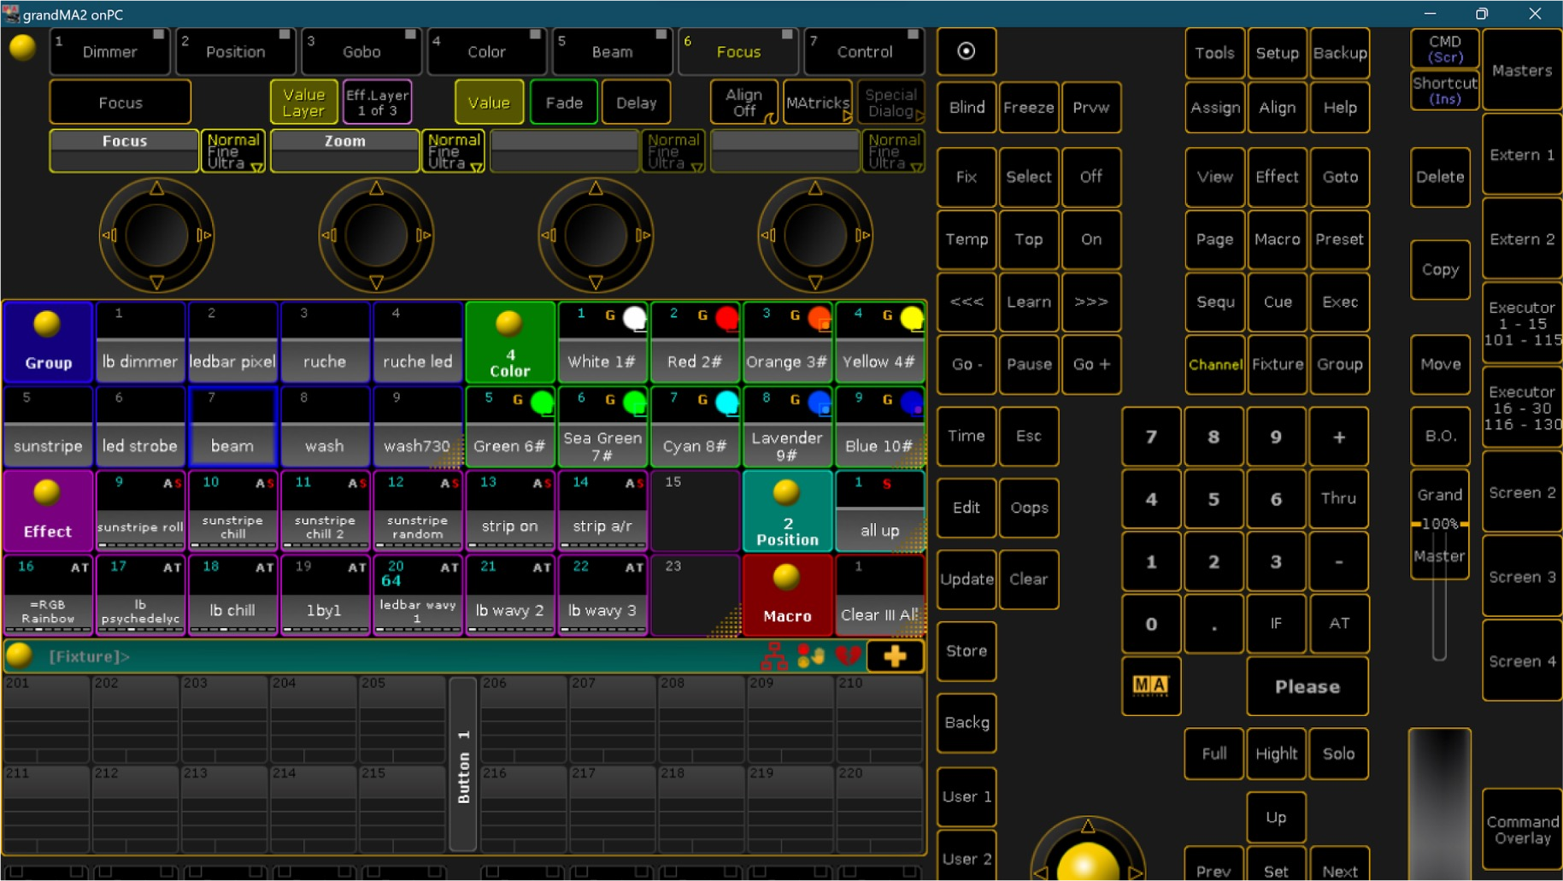Open the 4 Color pool header
The width and height of the screenshot is (1563, 881).
click(x=510, y=341)
